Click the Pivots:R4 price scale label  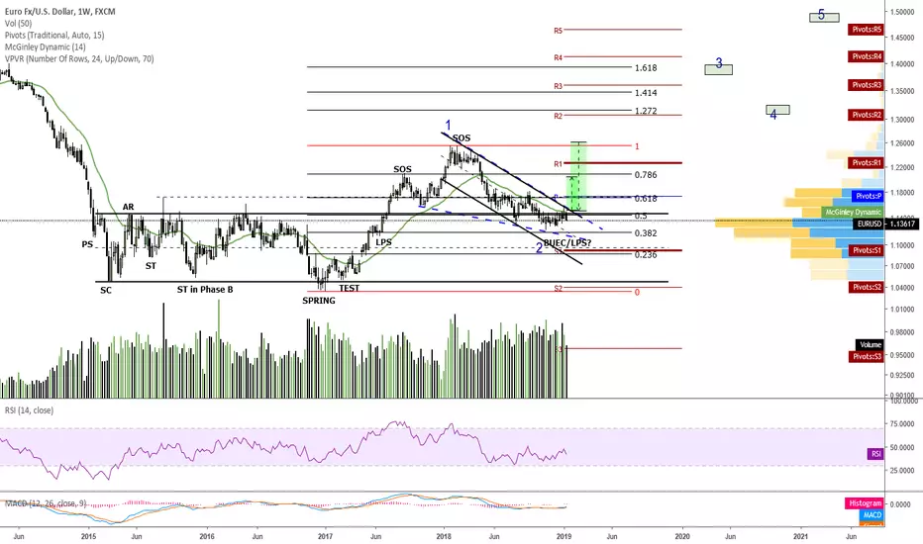866,56
